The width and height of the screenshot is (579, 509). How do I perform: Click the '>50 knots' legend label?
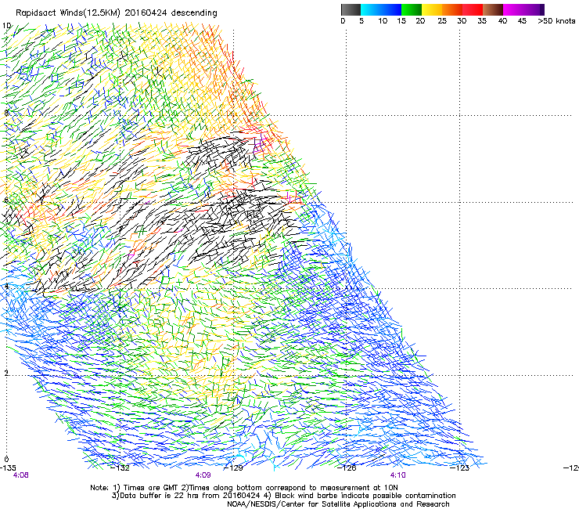(556, 21)
